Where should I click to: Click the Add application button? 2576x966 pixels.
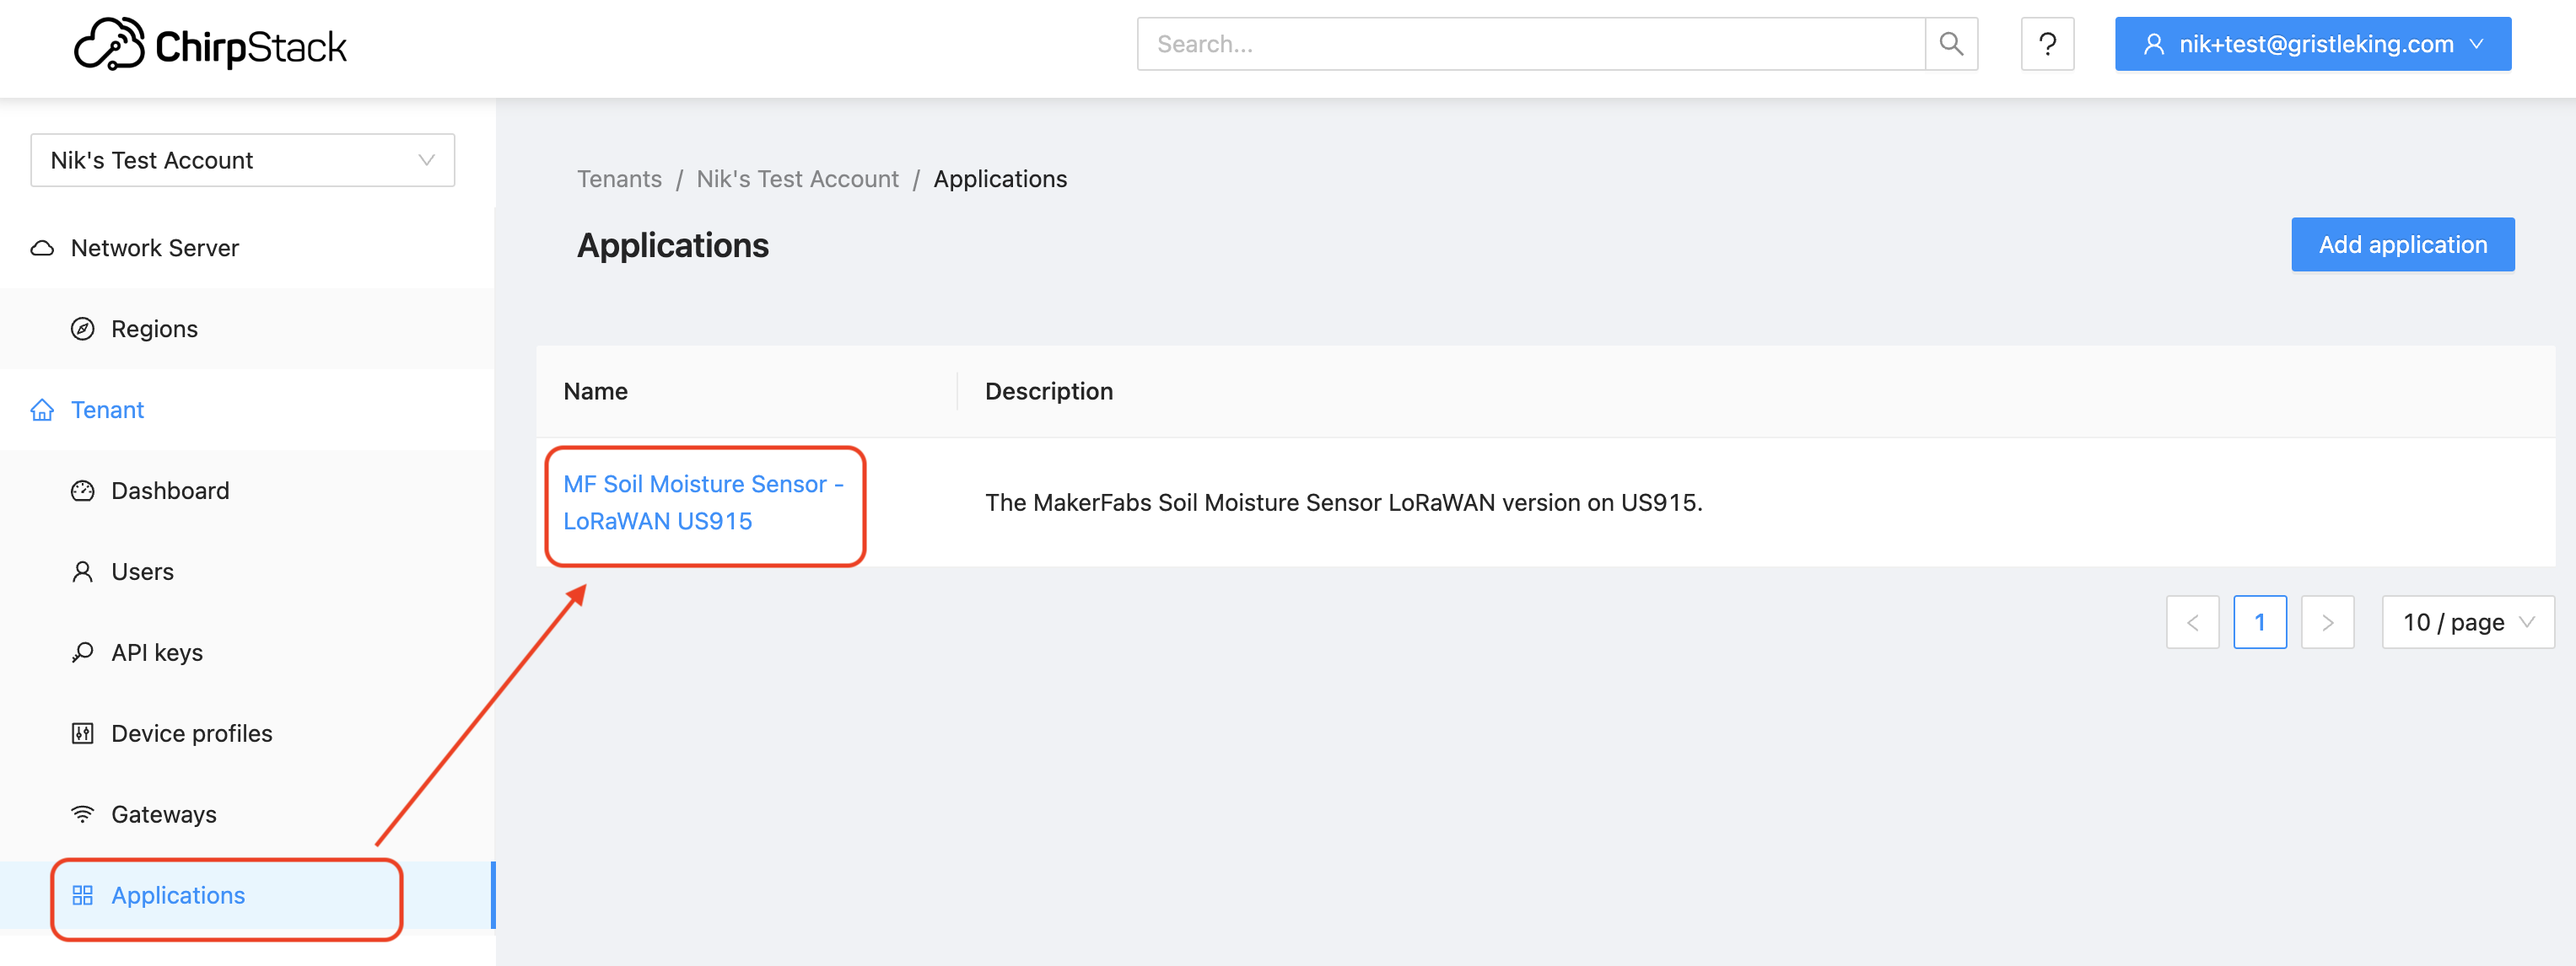(2401, 244)
